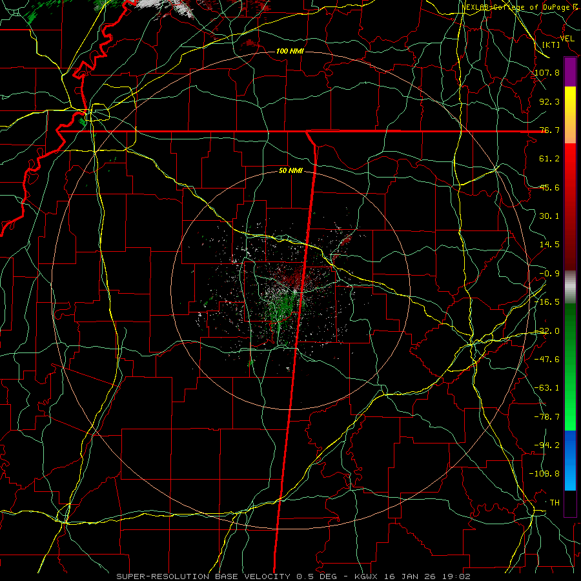Image resolution: width=581 pixels, height=581 pixels.
Task: Click the -32.0 legend value
Action: [547, 331]
